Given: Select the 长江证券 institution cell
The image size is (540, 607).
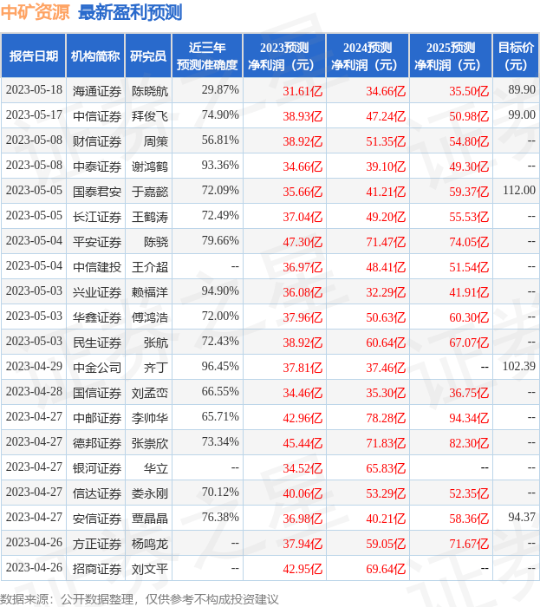Looking at the screenshot, I should 97,217.
